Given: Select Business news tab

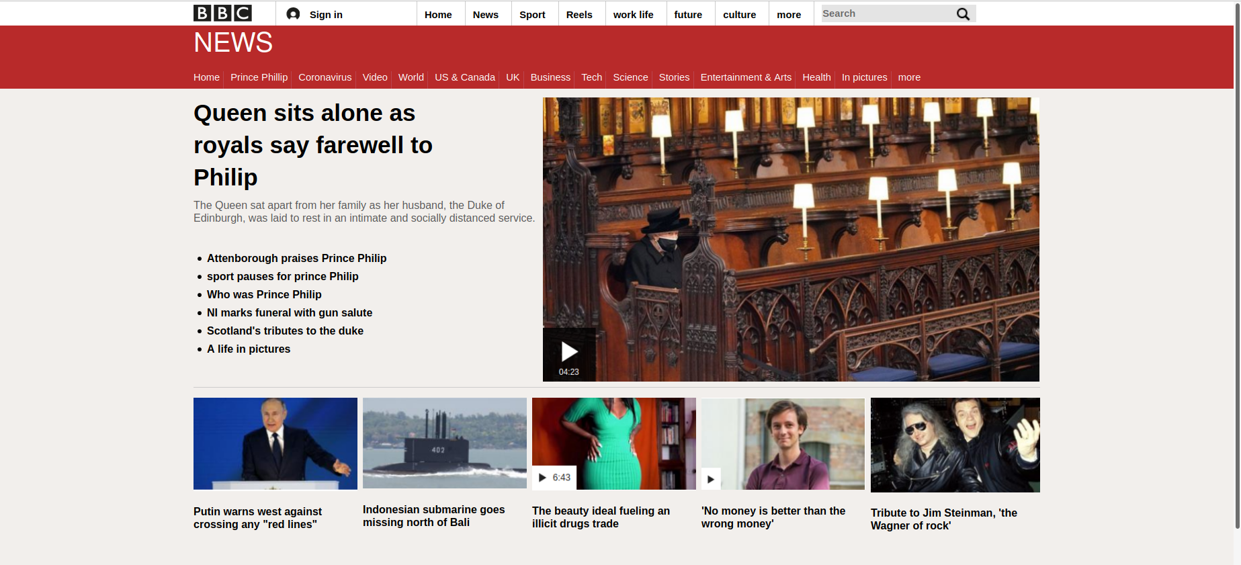Looking at the screenshot, I should click(x=550, y=77).
